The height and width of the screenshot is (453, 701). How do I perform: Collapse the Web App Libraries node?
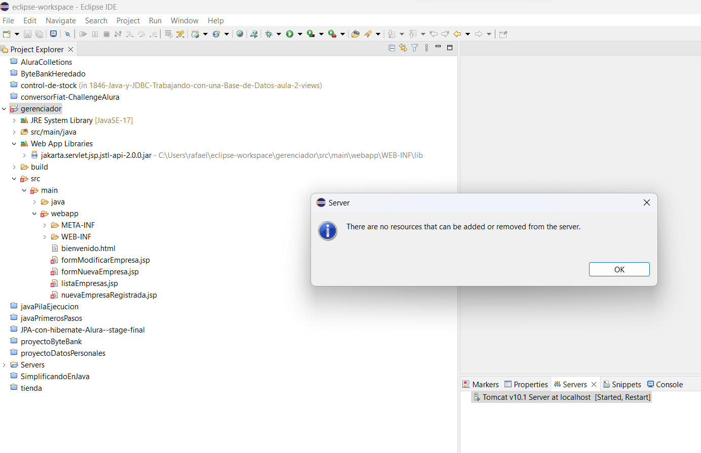14,144
